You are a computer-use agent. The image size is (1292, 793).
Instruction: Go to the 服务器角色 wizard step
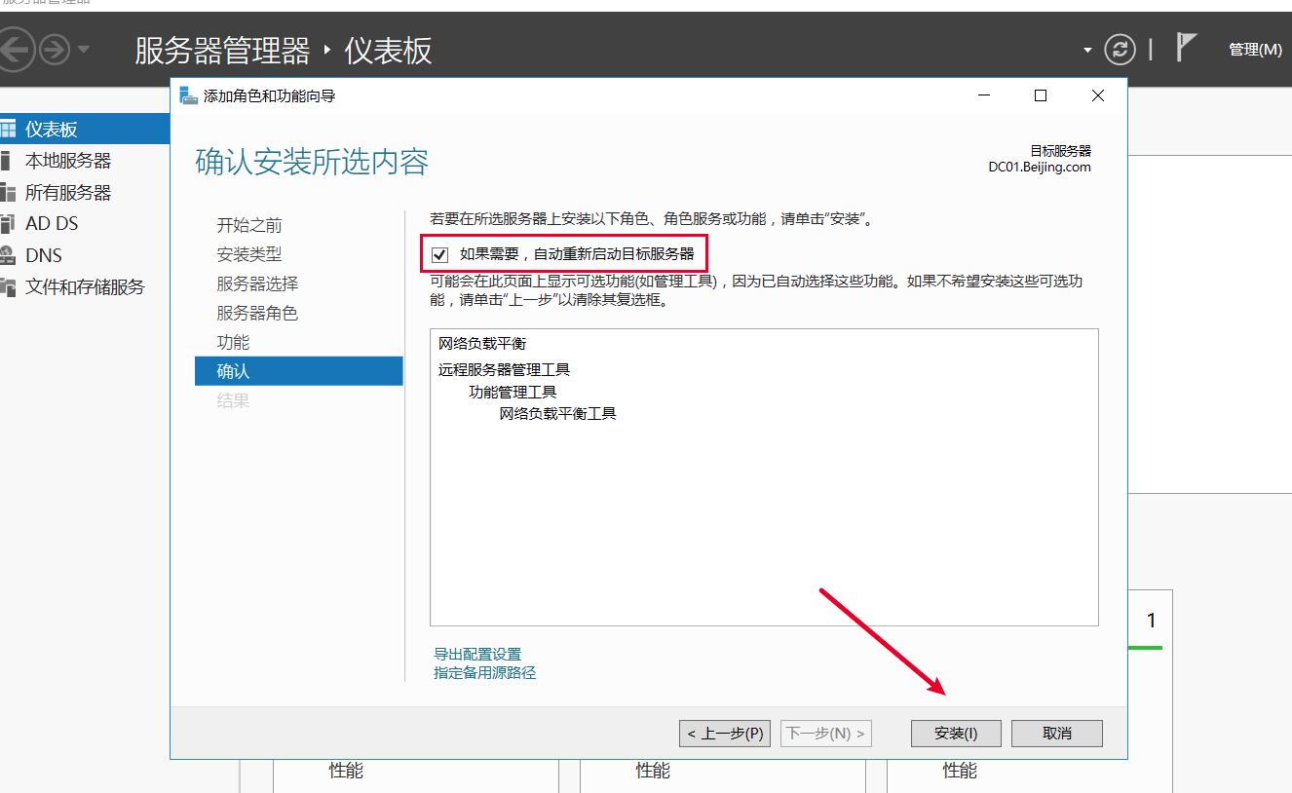[257, 313]
